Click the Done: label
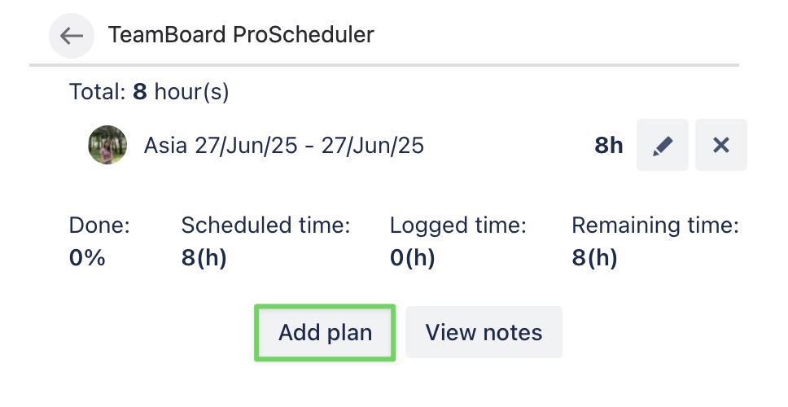 [x=99, y=225]
